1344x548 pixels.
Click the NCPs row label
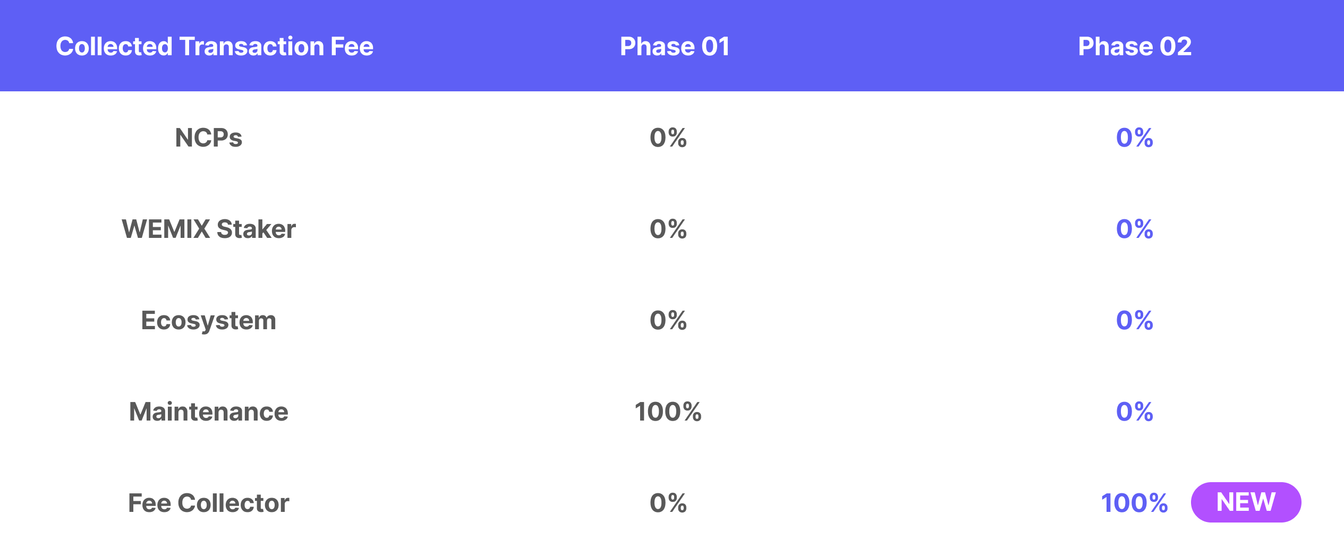209,138
